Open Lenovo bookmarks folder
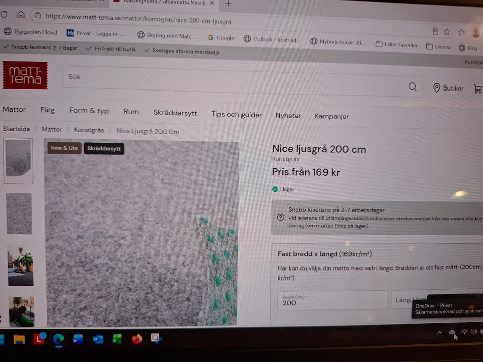 pos(438,47)
